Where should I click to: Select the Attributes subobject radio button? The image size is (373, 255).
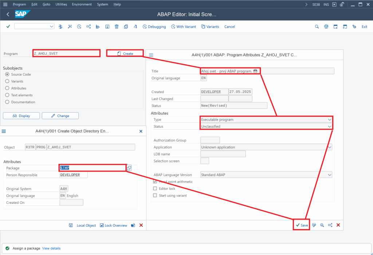pyautogui.click(x=7, y=88)
